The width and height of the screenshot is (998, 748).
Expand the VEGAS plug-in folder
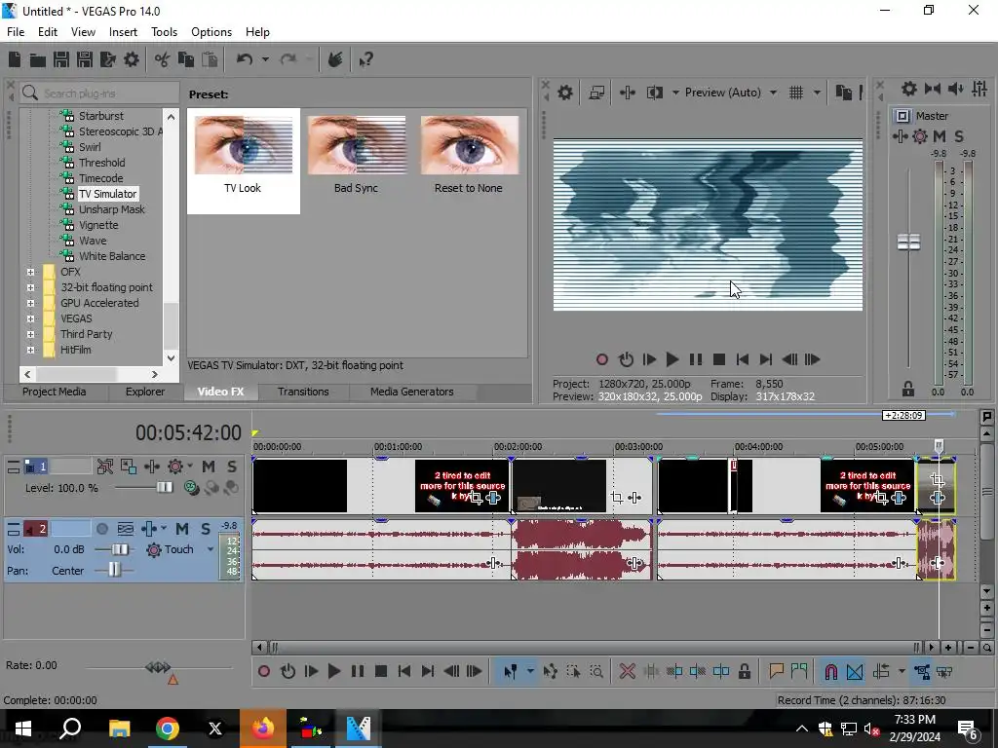[x=30, y=318]
